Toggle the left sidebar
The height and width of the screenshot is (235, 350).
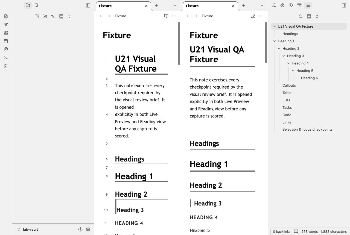[88, 5]
